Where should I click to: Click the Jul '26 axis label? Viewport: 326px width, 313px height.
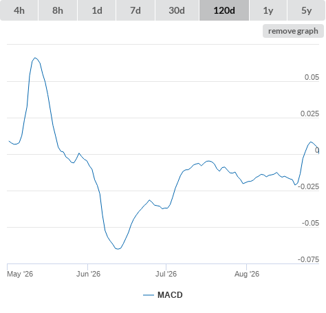tap(166, 274)
